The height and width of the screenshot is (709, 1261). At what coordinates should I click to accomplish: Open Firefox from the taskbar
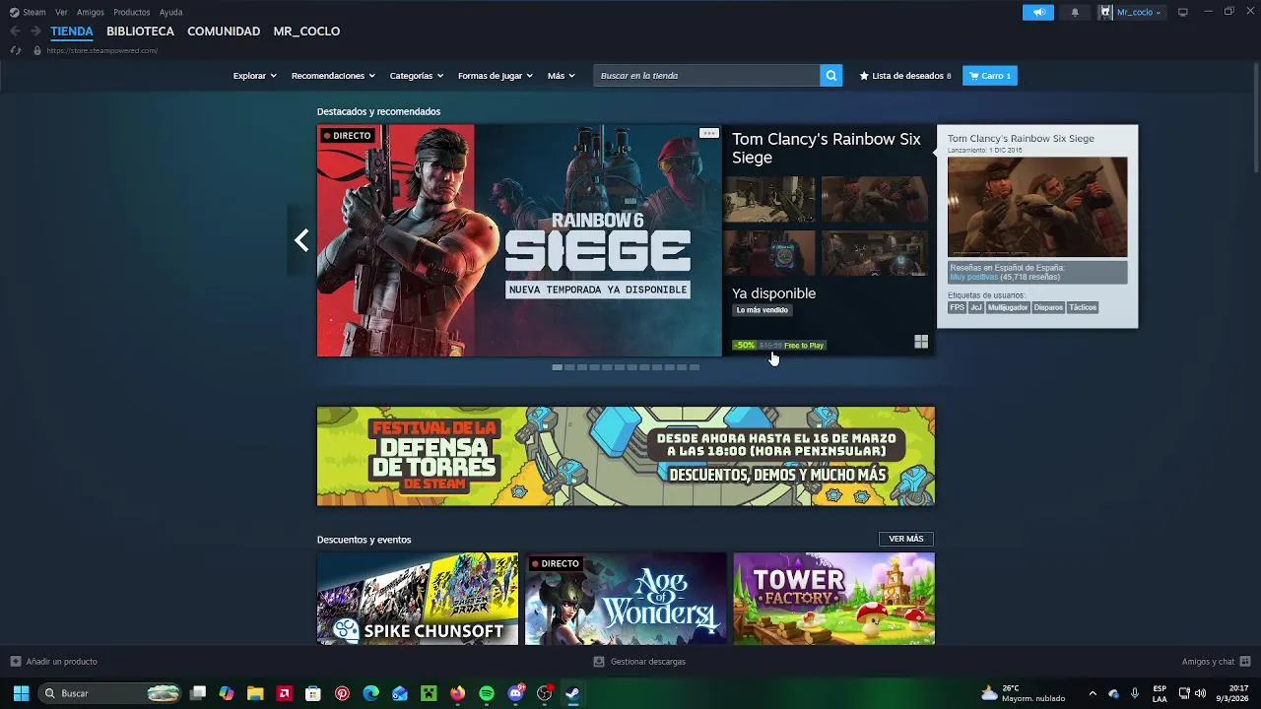click(x=457, y=693)
